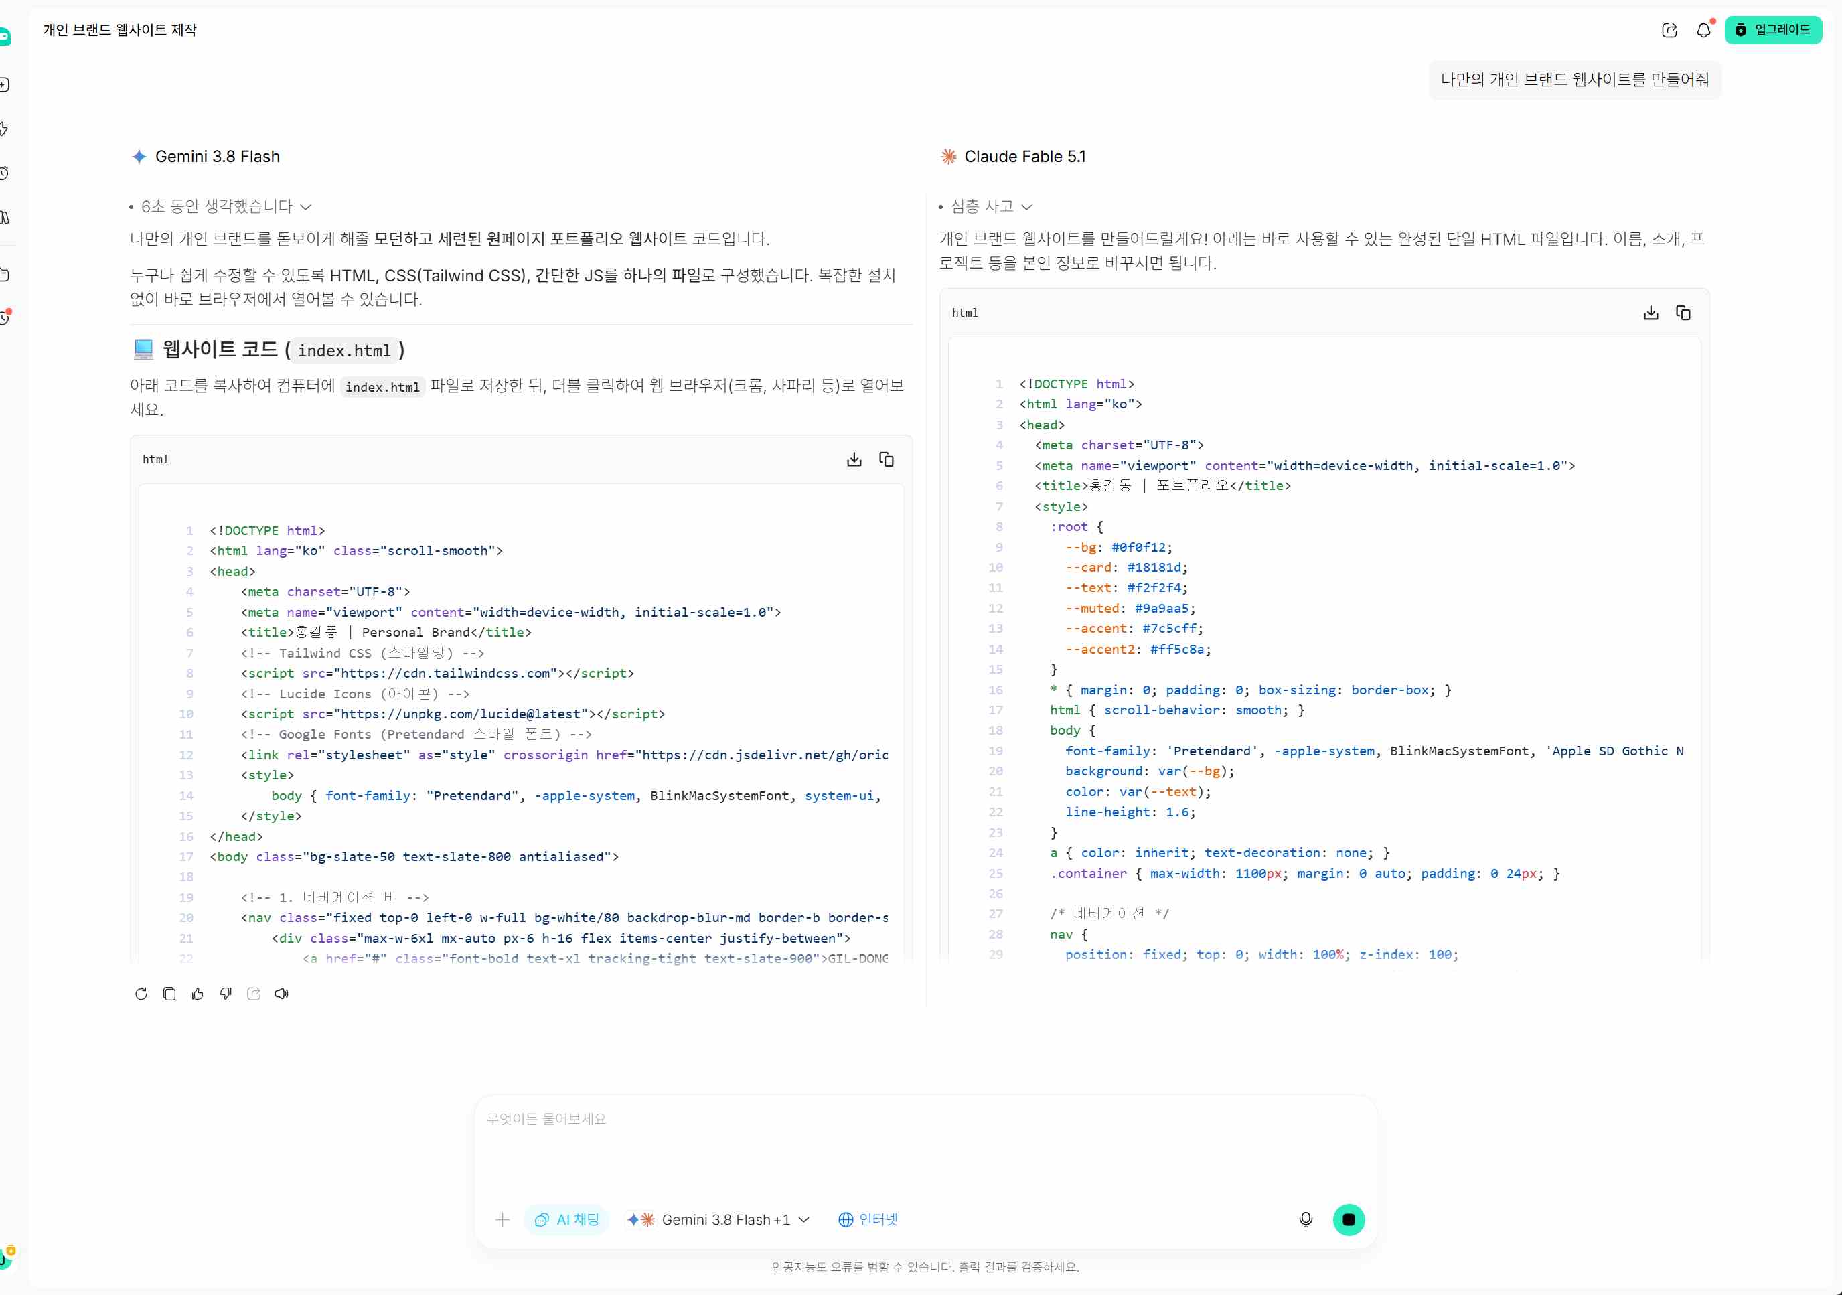Click the inline 'index.html' code in Gemini's instructions
The width and height of the screenshot is (1842, 1295).
[x=383, y=387]
